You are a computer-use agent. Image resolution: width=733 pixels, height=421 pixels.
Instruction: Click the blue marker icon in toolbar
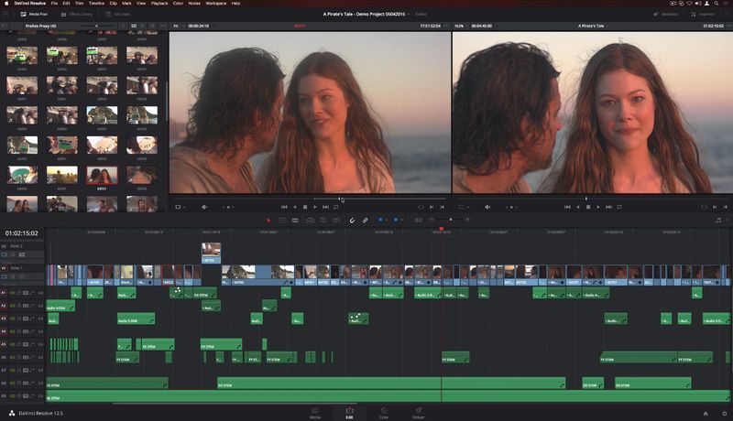point(396,220)
